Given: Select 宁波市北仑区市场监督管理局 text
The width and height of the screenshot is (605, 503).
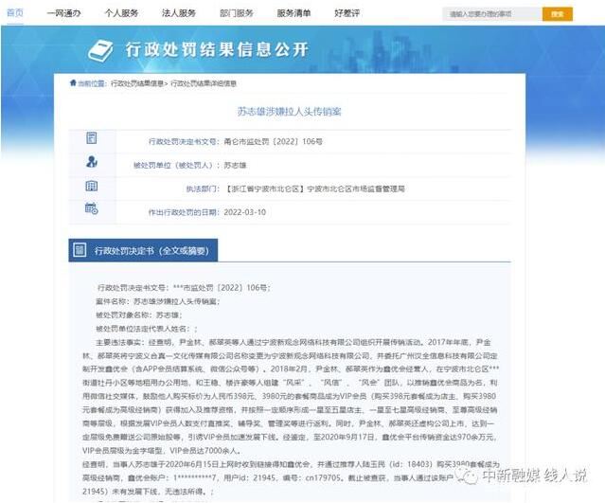Looking at the screenshot, I should (356, 189).
